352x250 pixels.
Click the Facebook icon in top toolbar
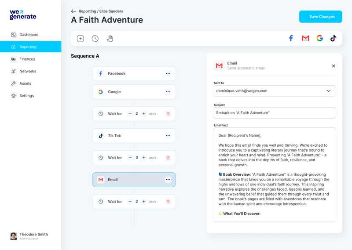tap(291, 38)
